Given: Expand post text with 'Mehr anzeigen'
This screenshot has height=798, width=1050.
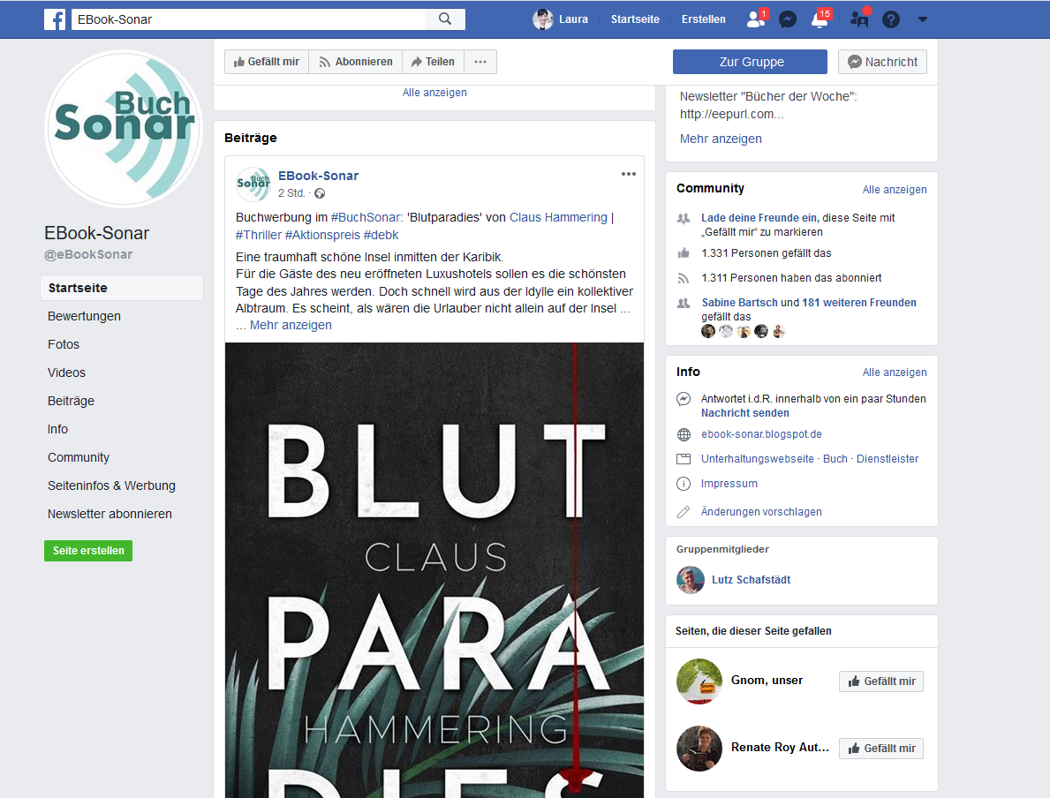Looking at the screenshot, I should (x=291, y=325).
